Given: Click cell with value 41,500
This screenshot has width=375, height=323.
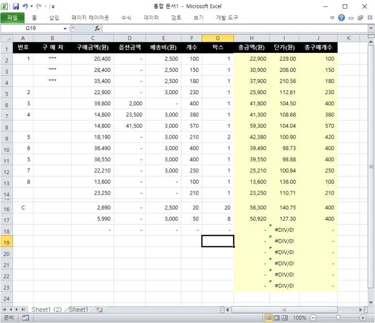Looking at the screenshot, I should point(130,126).
